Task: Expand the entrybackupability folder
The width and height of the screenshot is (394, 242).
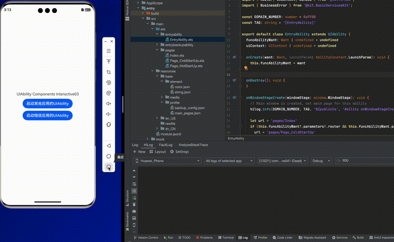Action: 157,45
